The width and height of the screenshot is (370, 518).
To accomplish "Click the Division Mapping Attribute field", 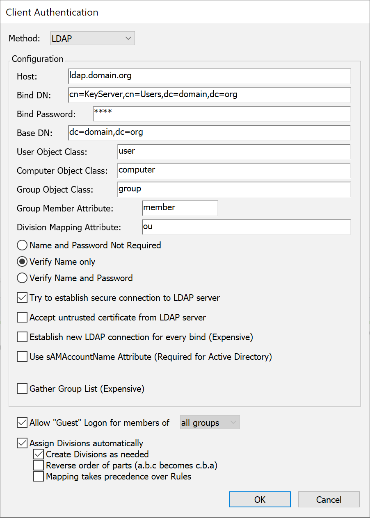I will [x=246, y=227].
